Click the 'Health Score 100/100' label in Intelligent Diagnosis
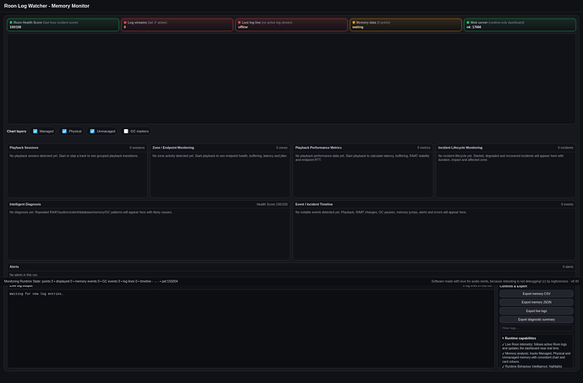The image size is (583, 383). coord(272,204)
